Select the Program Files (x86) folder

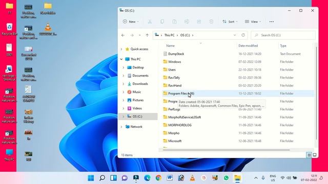click(x=238, y=94)
